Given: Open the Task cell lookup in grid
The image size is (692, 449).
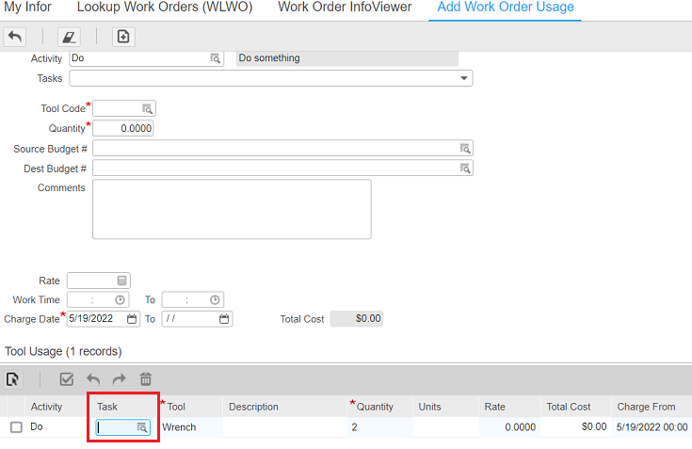Looking at the screenshot, I should pyautogui.click(x=142, y=427).
